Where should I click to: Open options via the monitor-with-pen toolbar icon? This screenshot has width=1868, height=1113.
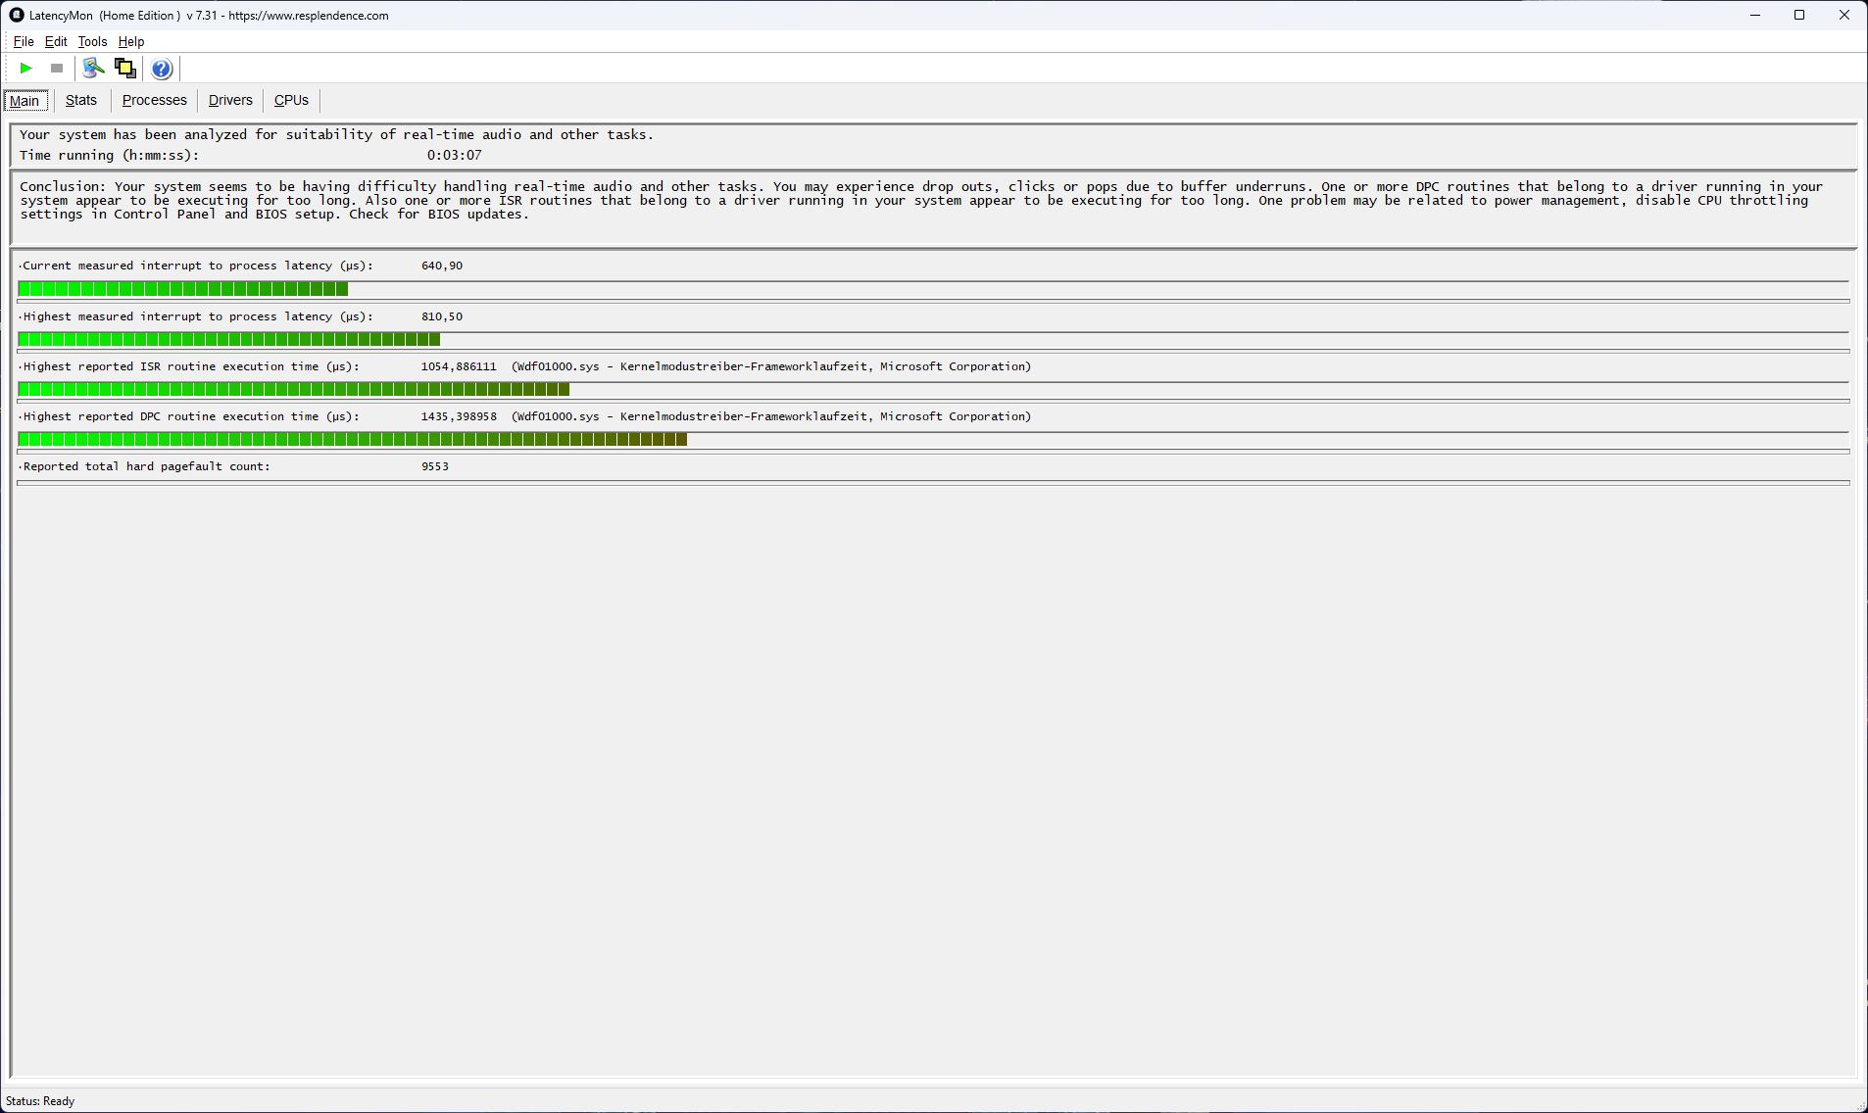point(93,69)
